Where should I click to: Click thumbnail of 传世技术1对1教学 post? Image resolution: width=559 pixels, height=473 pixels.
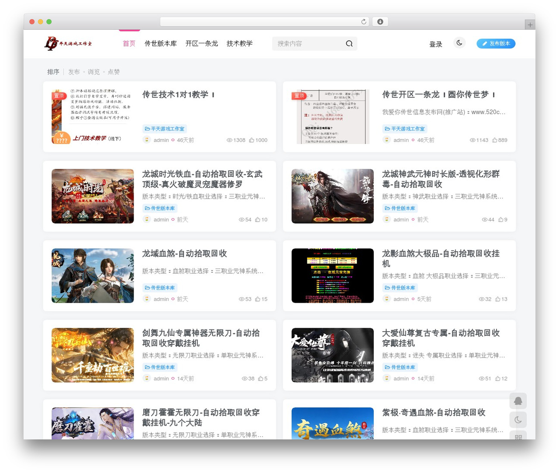(x=93, y=117)
